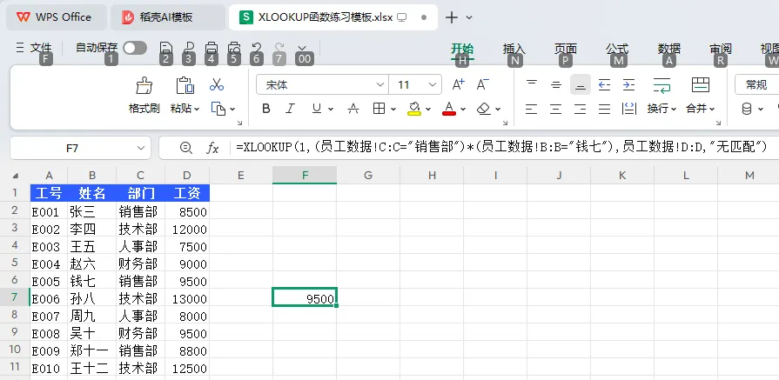This screenshot has height=380, width=779.
Task: Click the currency format icon
Action: pos(746,109)
